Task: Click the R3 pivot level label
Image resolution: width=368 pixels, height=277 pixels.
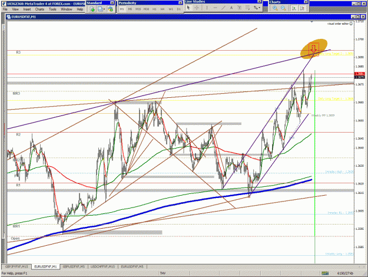Action: tap(18, 52)
